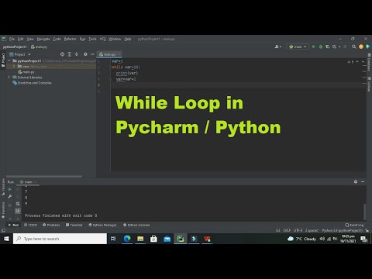The height and width of the screenshot is (279, 372).
Task: Rerun main in Run tool window
Action: tap(10, 189)
